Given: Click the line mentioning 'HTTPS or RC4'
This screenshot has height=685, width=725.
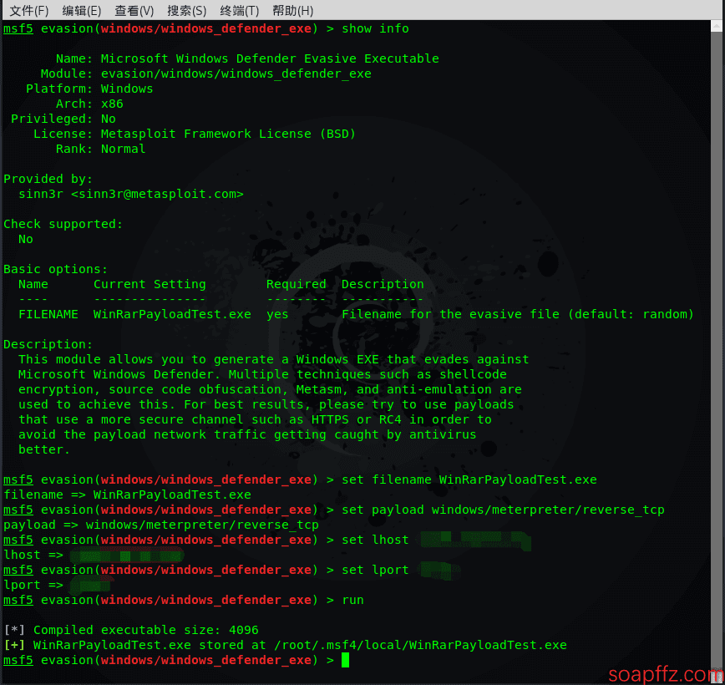Looking at the screenshot, I should click(x=256, y=419).
